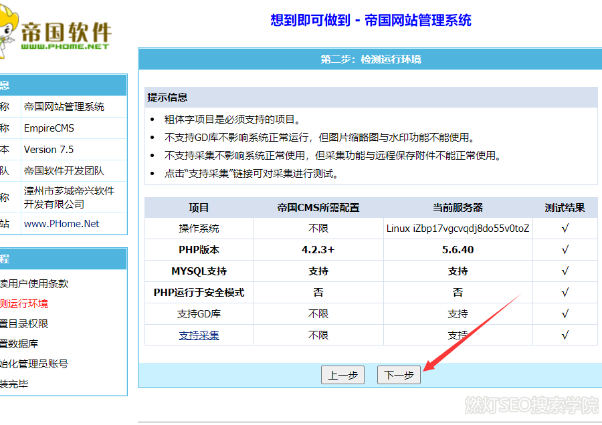
Task: Select the 用户使用条款 install step
Action: coord(34,283)
